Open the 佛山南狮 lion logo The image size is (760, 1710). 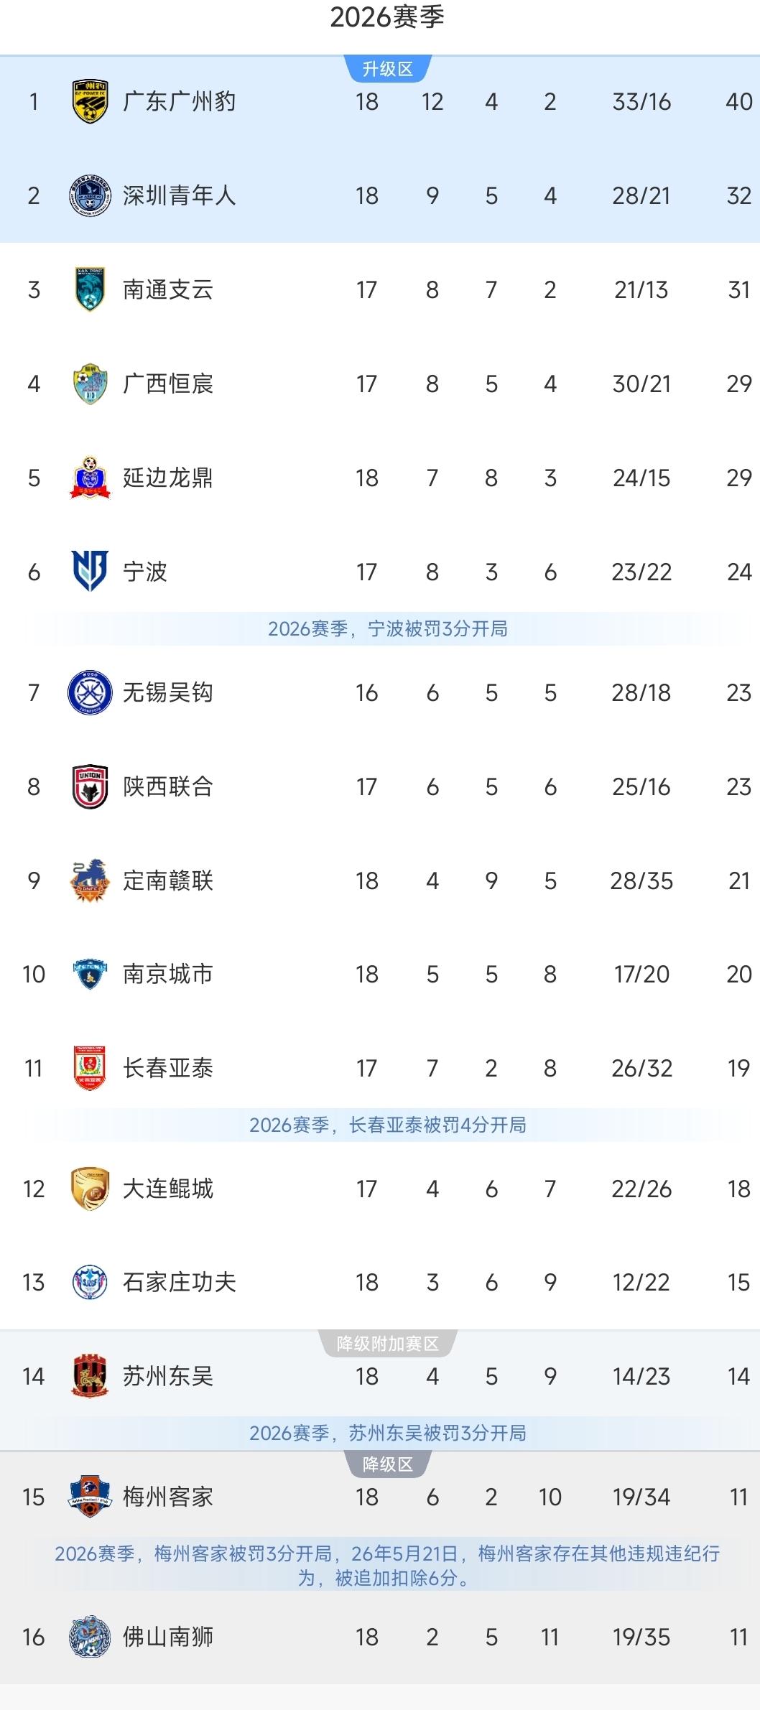pos(90,1637)
